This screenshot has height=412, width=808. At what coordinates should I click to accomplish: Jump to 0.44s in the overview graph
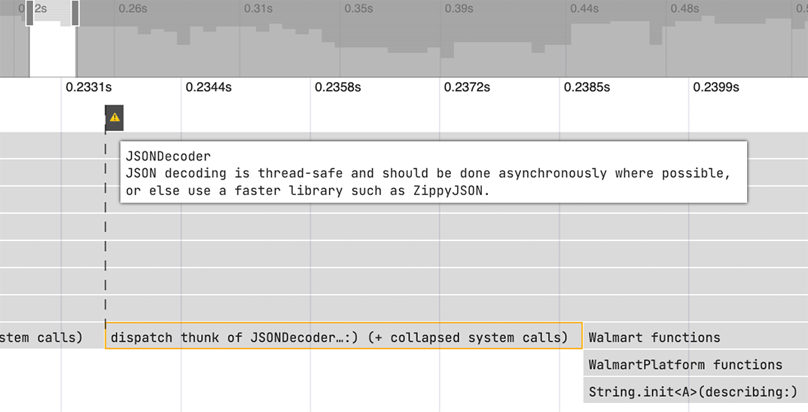pyautogui.click(x=584, y=9)
